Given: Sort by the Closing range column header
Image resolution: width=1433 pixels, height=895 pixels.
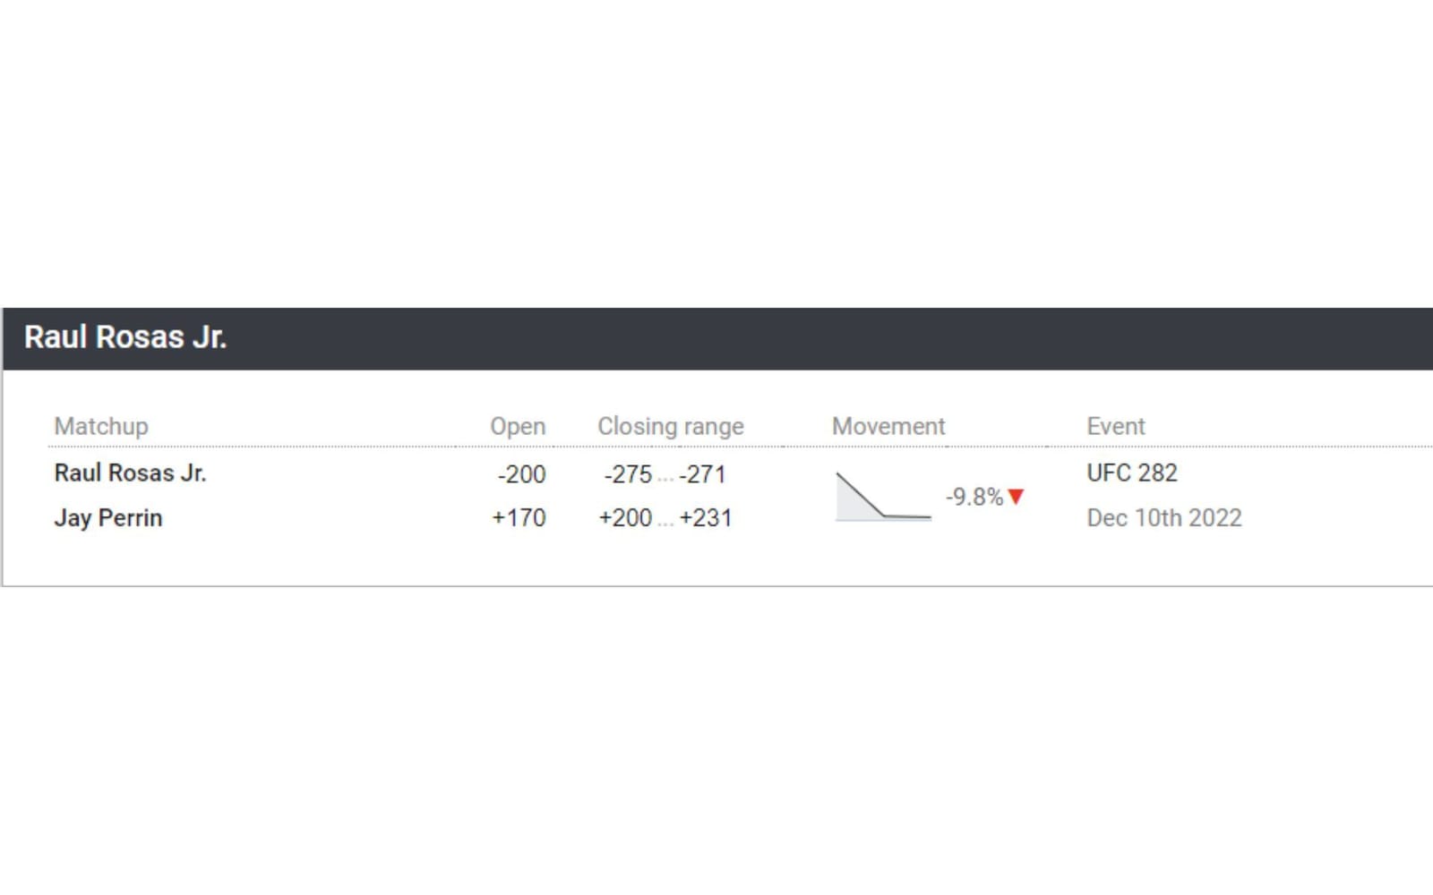Looking at the screenshot, I should [672, 426].
